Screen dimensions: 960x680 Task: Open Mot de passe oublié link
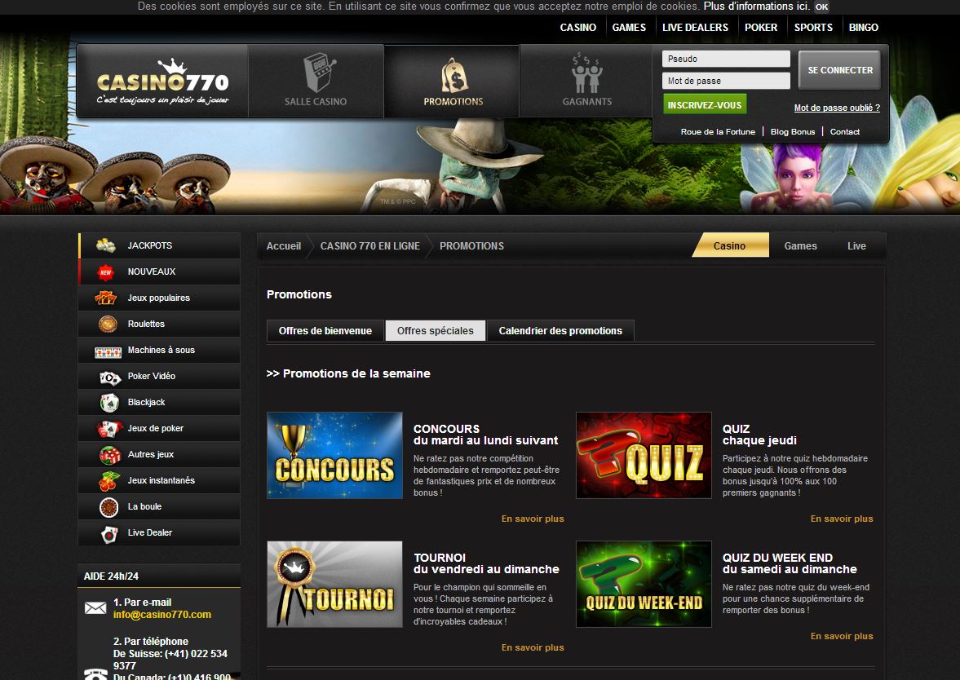(x=837, y=108)
